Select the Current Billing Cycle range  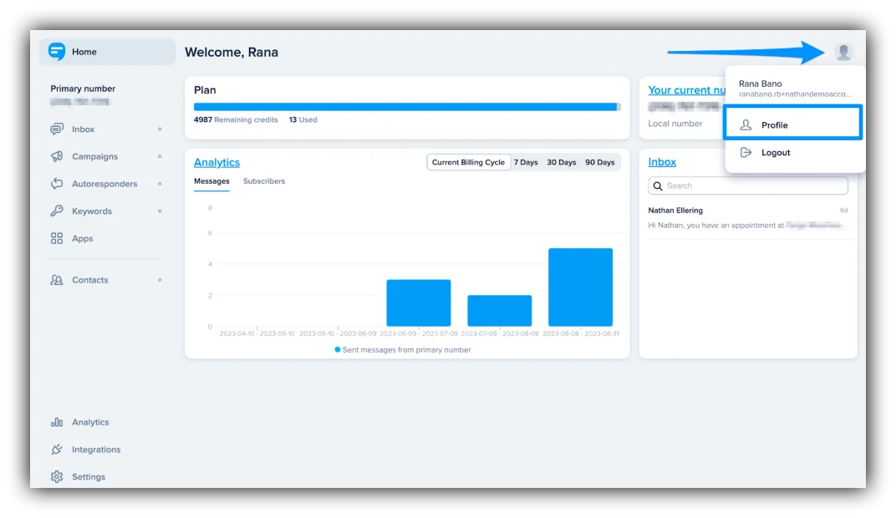click(x=468, y=162)
